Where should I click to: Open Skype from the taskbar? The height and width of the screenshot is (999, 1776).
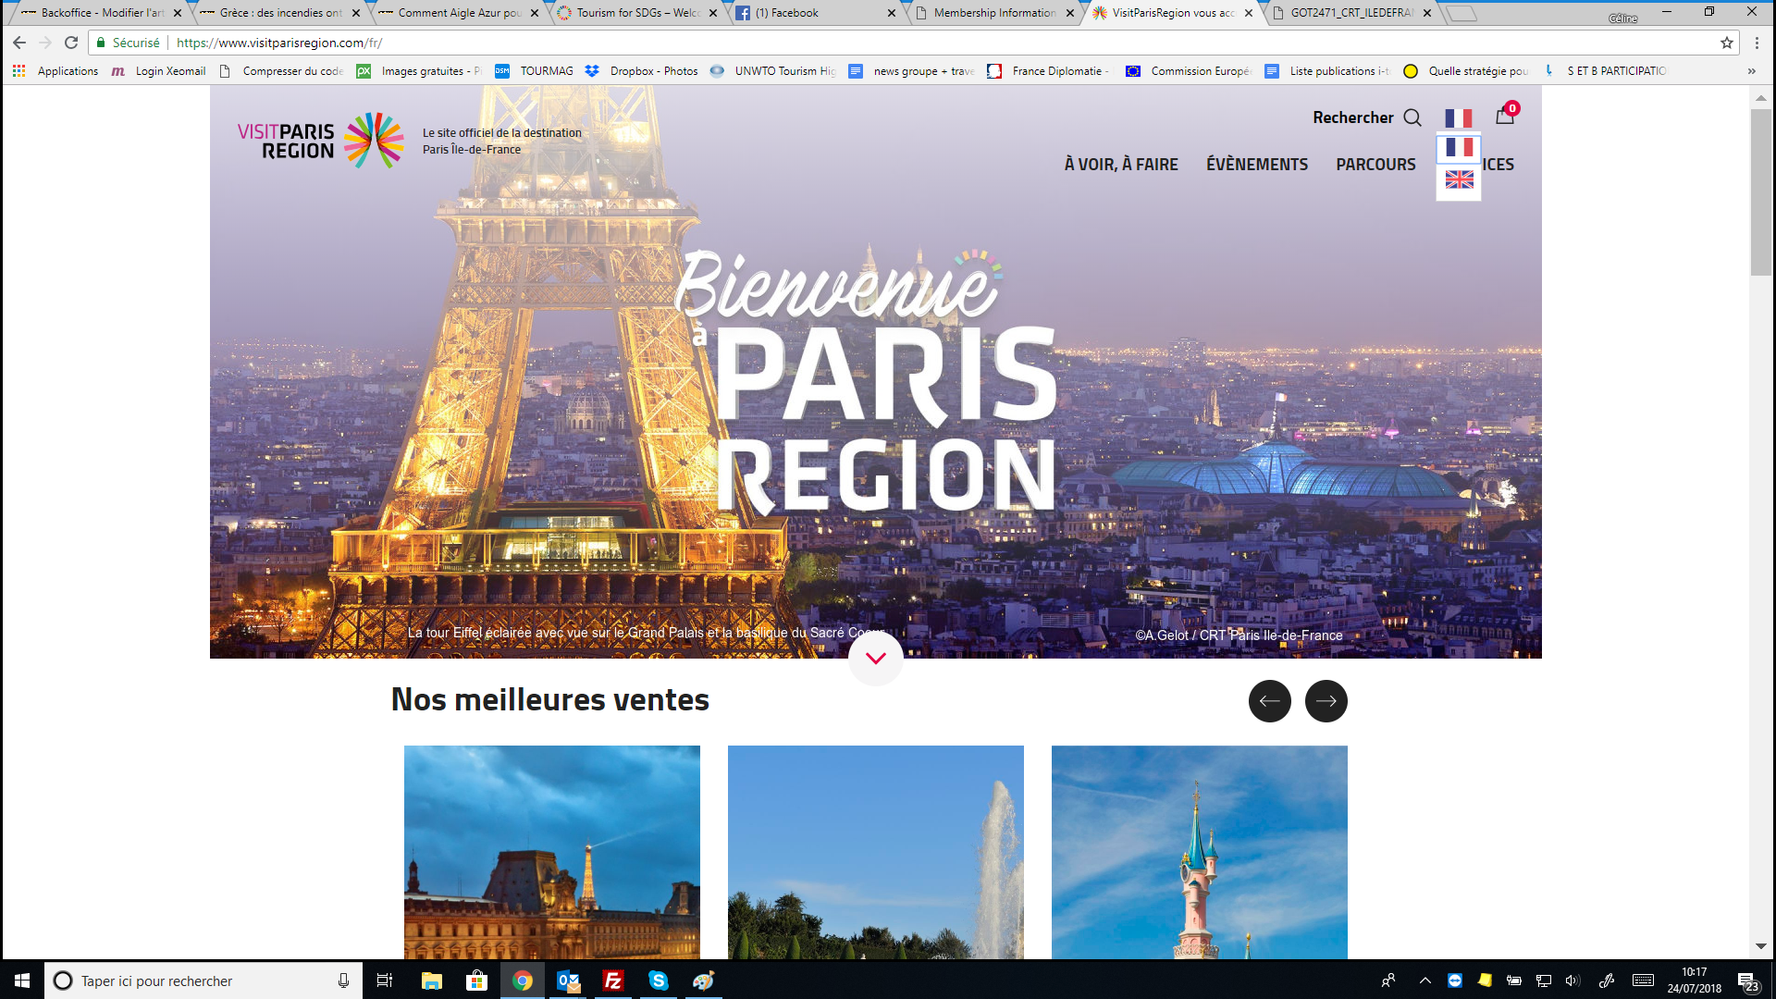point(658,980)
